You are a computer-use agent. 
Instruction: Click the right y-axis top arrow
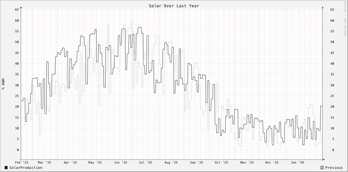click(323, 7)
